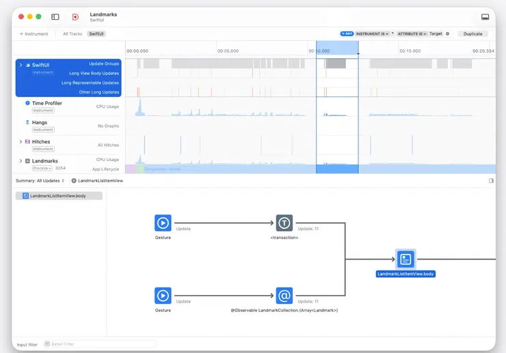Switch to the All Tracks tab

(x=72, y=34)
